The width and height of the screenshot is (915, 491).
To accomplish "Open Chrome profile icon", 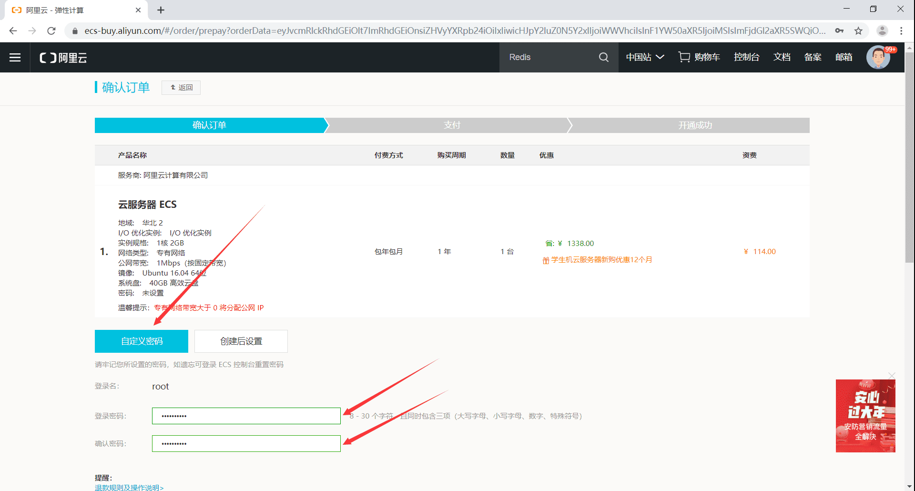I will (x=882, y=31).
